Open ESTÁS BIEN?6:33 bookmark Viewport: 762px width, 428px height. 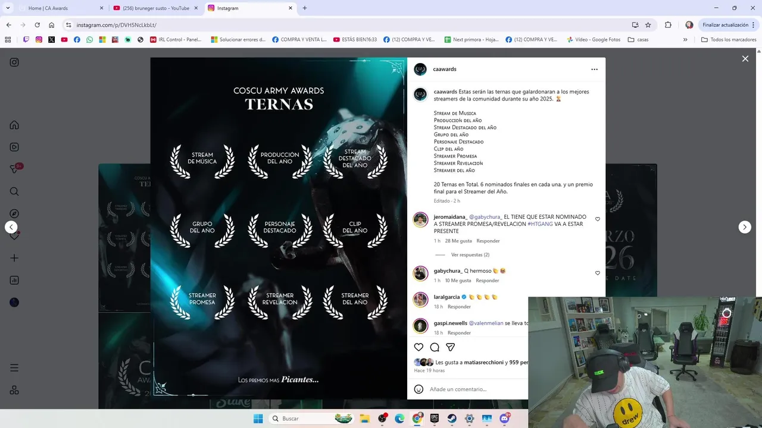coord(355,40)
